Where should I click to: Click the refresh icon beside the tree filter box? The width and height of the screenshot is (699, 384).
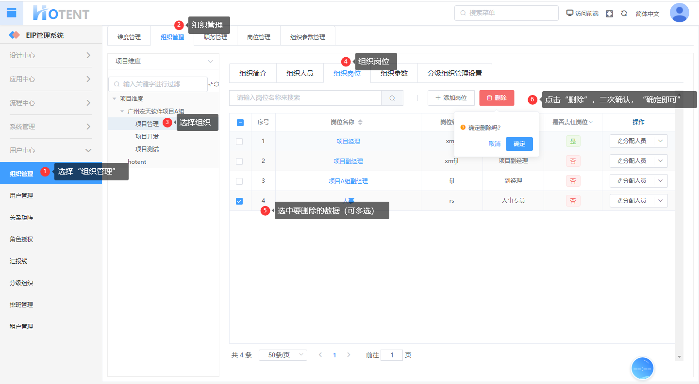click(216, 84)
